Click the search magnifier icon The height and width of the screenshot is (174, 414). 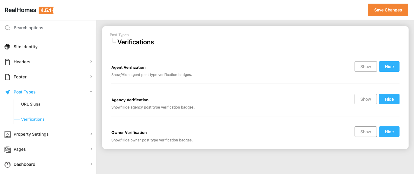tap(8, 28)
